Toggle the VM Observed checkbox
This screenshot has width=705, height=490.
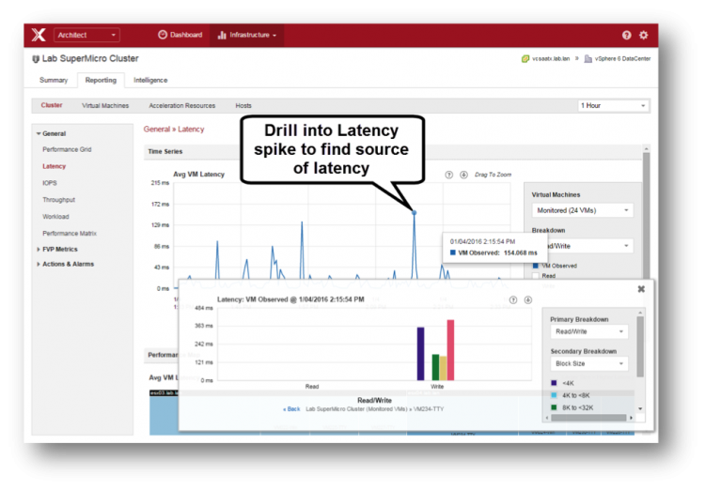click(536, 266)
